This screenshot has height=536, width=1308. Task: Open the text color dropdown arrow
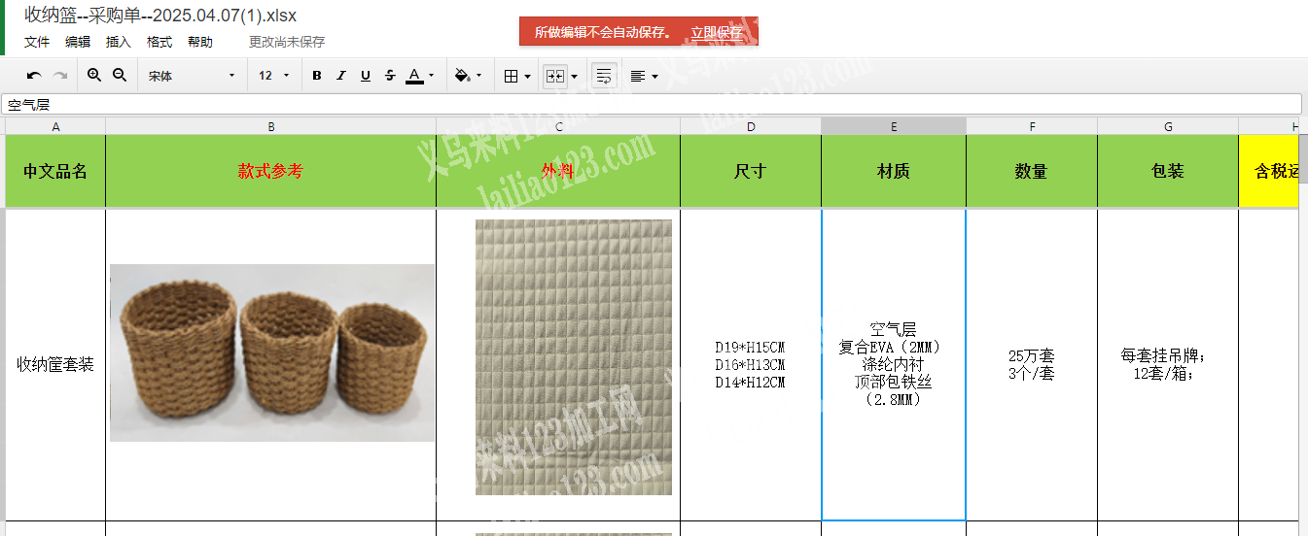point(431,76)
